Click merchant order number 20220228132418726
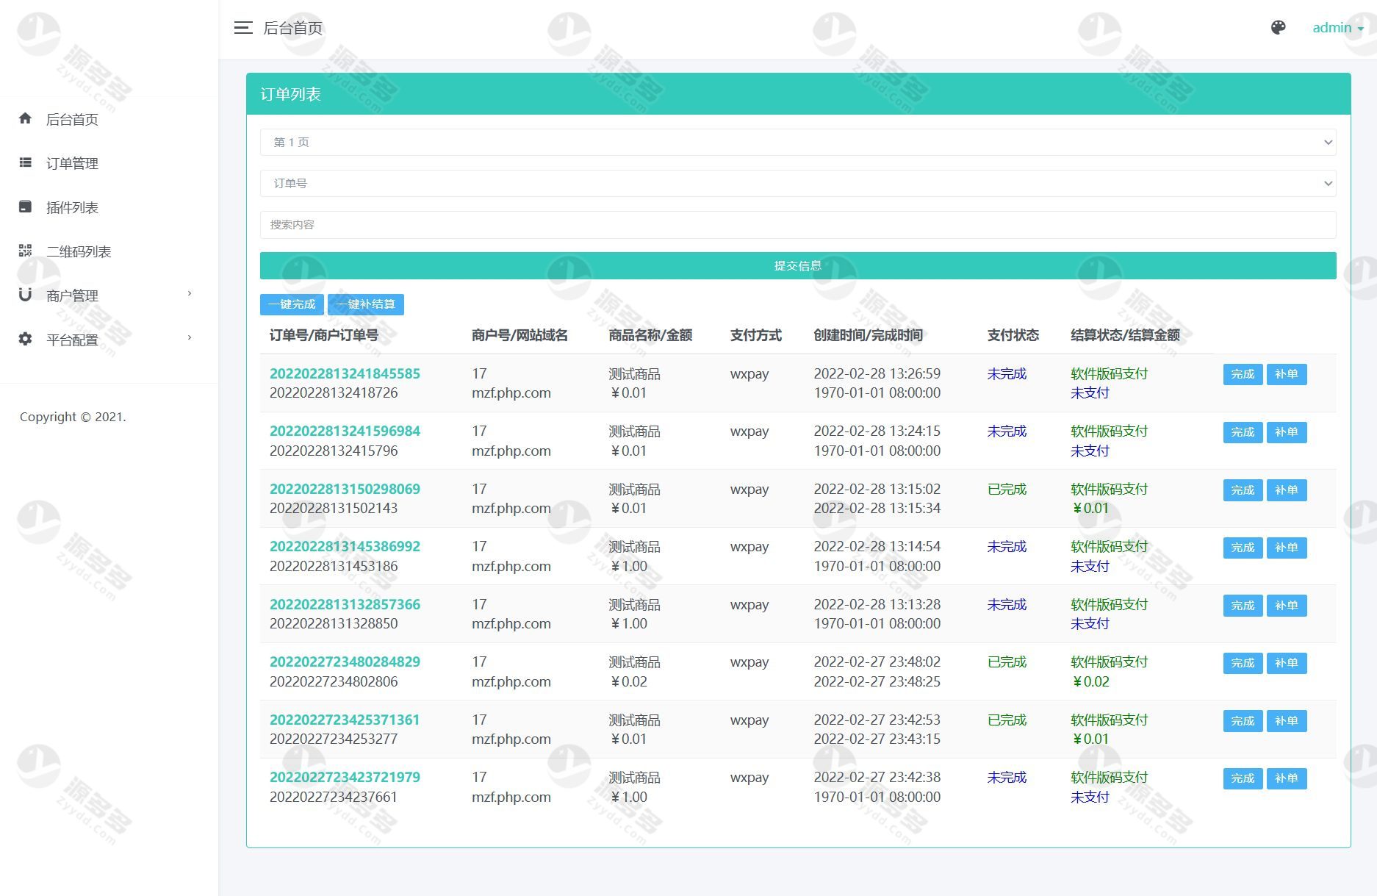The width and height of the screenshot is (1377, 896). pos(334,393)
